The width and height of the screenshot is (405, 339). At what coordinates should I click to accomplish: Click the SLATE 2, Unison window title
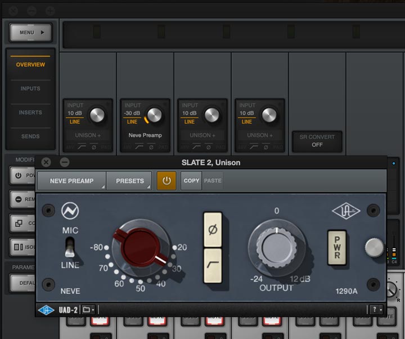(211, 162)
